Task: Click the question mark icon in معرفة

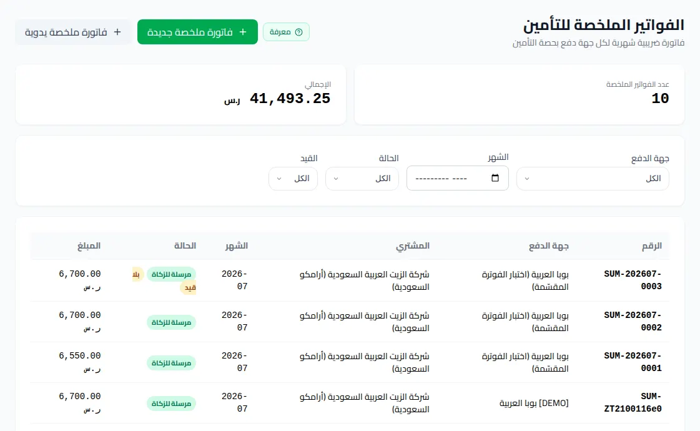Action: [299, 32]
